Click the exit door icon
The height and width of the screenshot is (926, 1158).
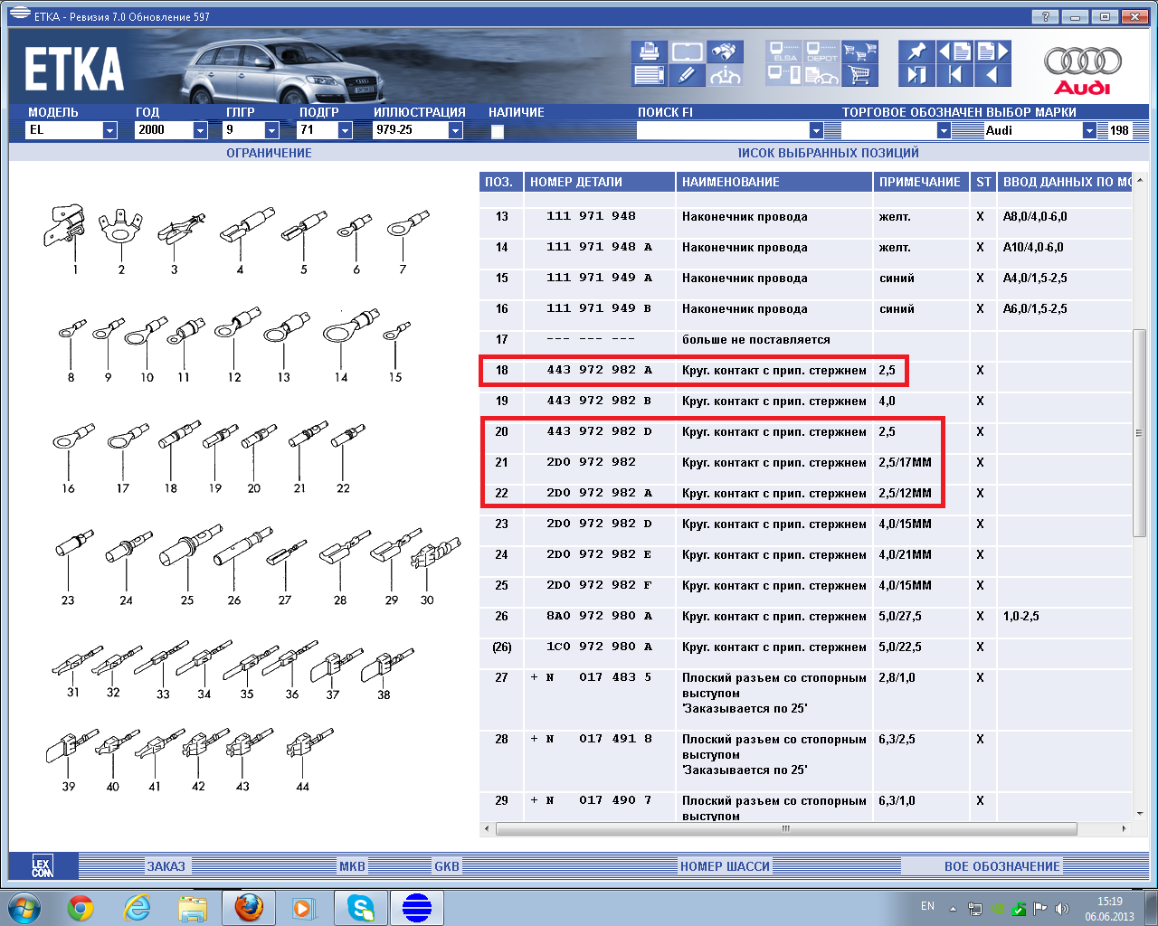coord(916,75)
